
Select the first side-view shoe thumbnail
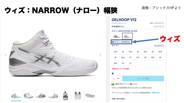pyautogui.click(x=16, y=96)
